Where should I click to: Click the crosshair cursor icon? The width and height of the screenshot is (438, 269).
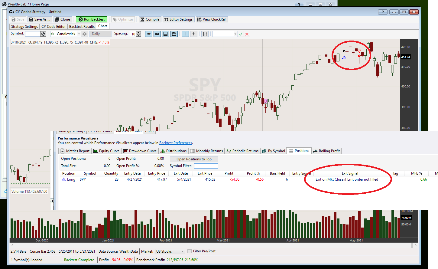[194, 34]
